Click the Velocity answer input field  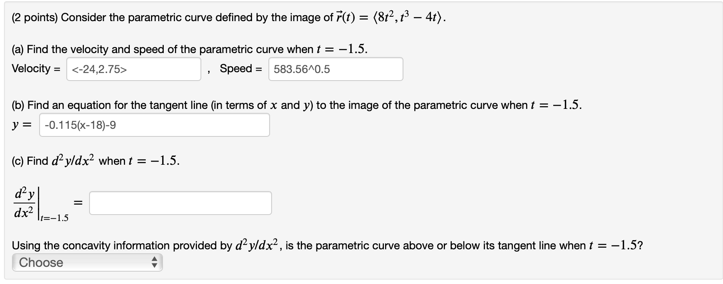(134, 69)
